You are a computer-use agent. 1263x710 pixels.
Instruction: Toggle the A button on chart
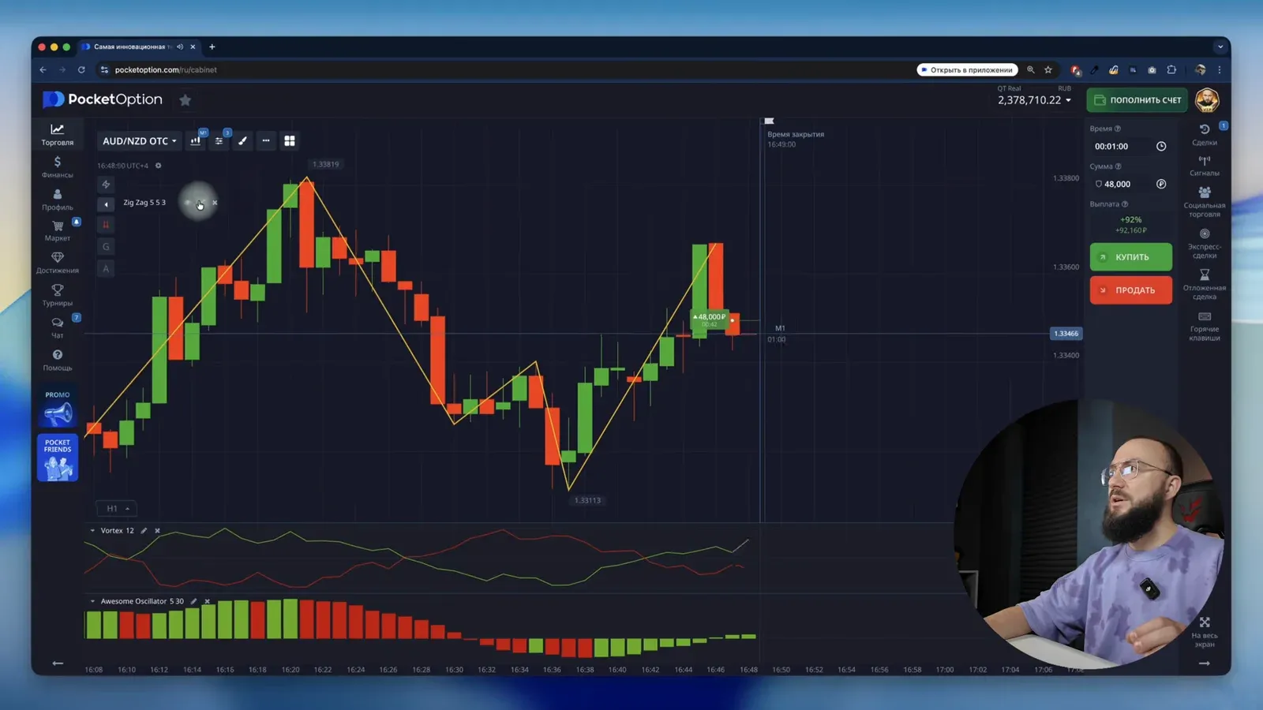tap(106, 269)
